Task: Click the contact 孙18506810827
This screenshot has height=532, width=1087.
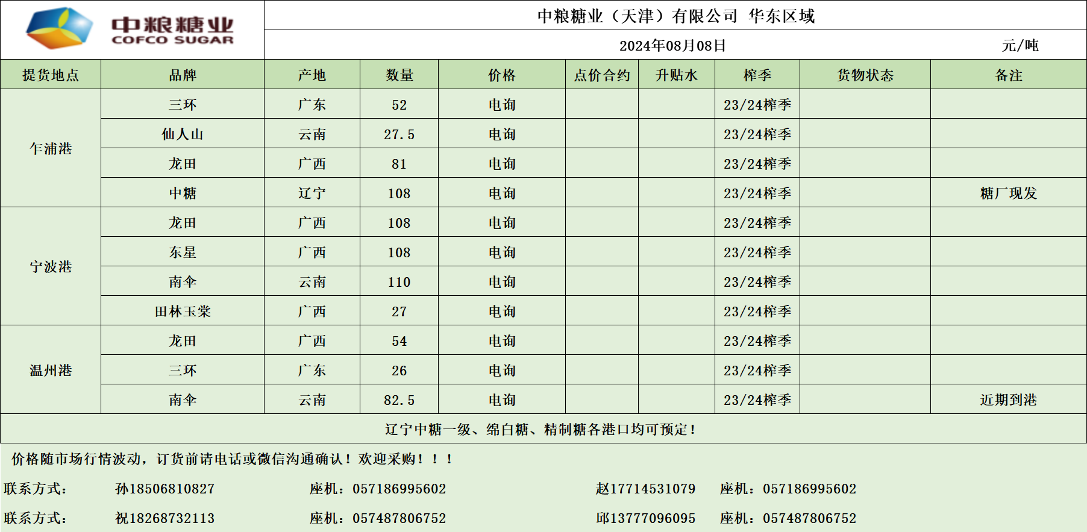Action: click(164, 489)
